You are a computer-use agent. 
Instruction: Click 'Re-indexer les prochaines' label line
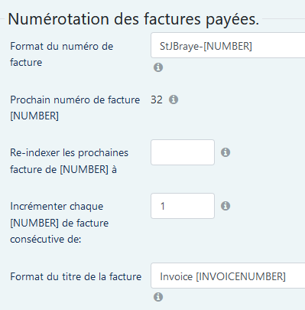coord(69,153)
